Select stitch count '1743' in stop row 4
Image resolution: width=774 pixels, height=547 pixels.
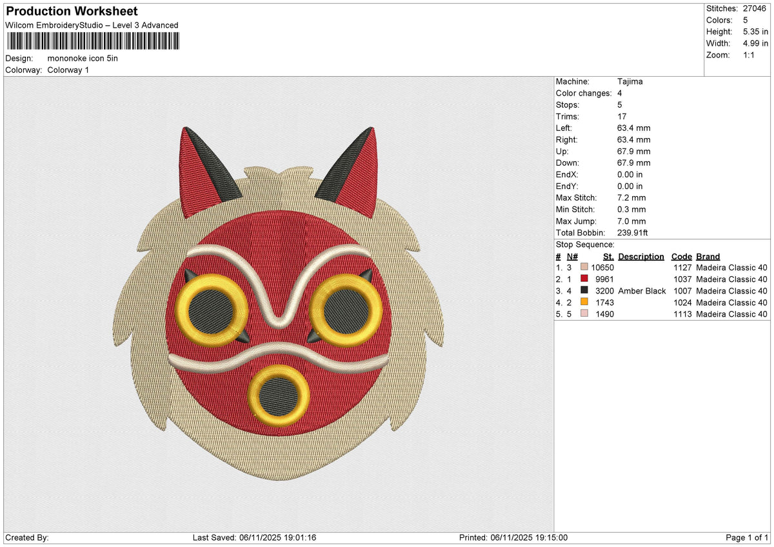coord(604,303)
